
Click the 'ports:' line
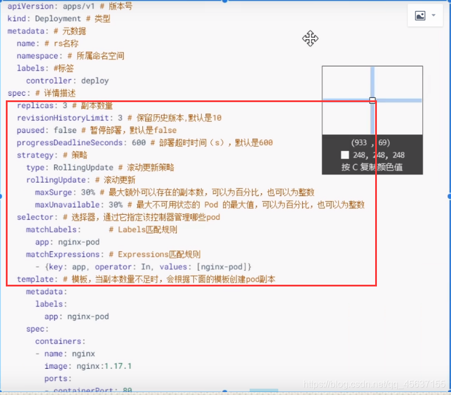coord(58,378)
